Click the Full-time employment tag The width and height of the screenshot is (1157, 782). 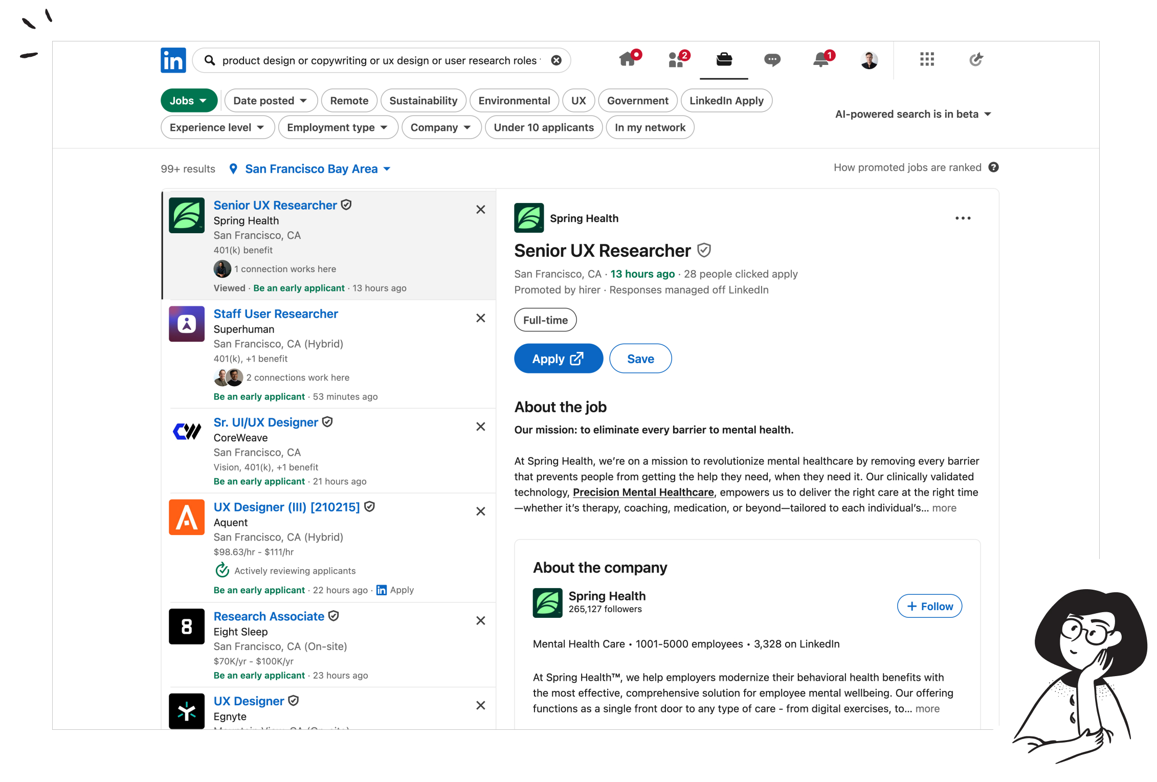(x=545, y=320)
